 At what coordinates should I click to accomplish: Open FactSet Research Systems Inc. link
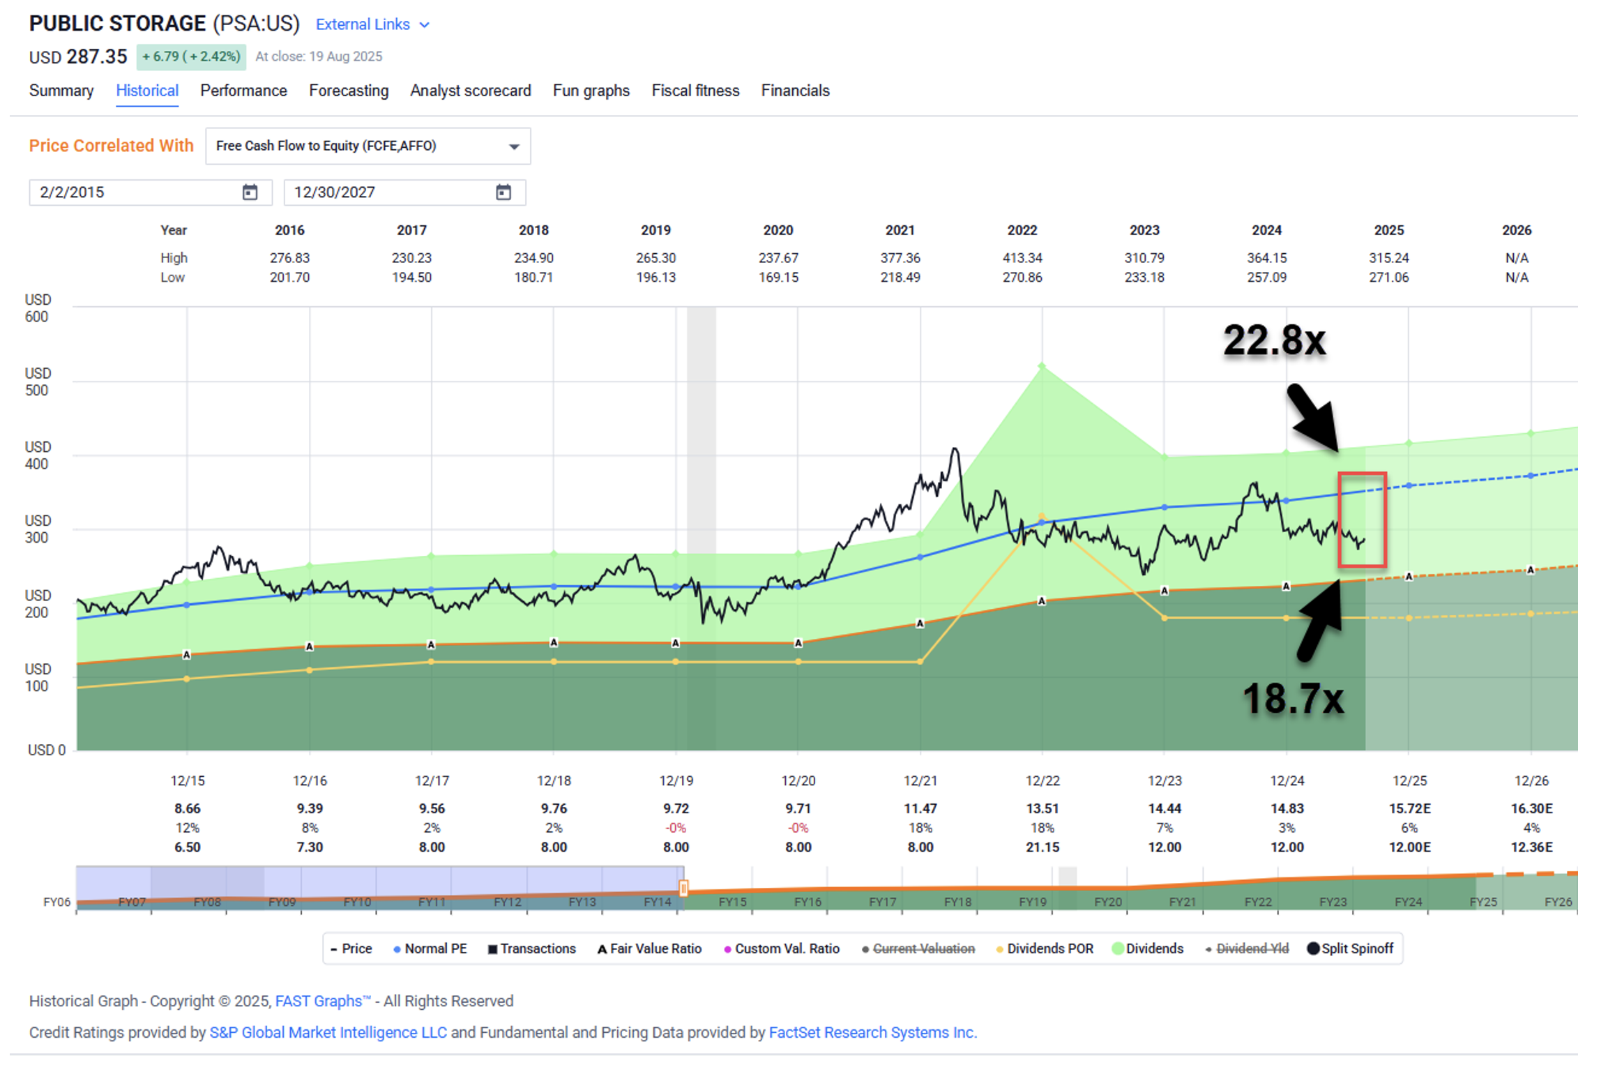(x=872, y=1032)
